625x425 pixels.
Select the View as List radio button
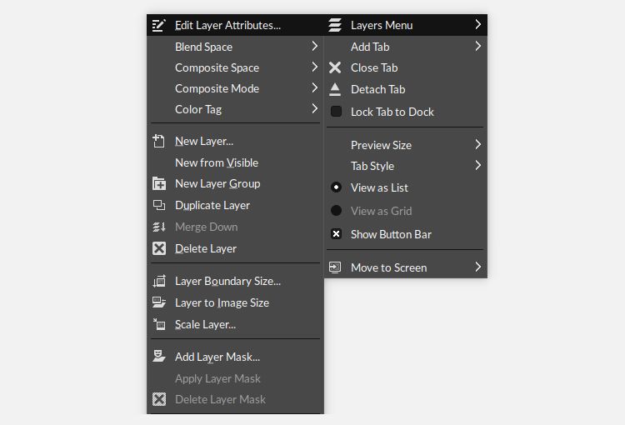coord(336,187)
